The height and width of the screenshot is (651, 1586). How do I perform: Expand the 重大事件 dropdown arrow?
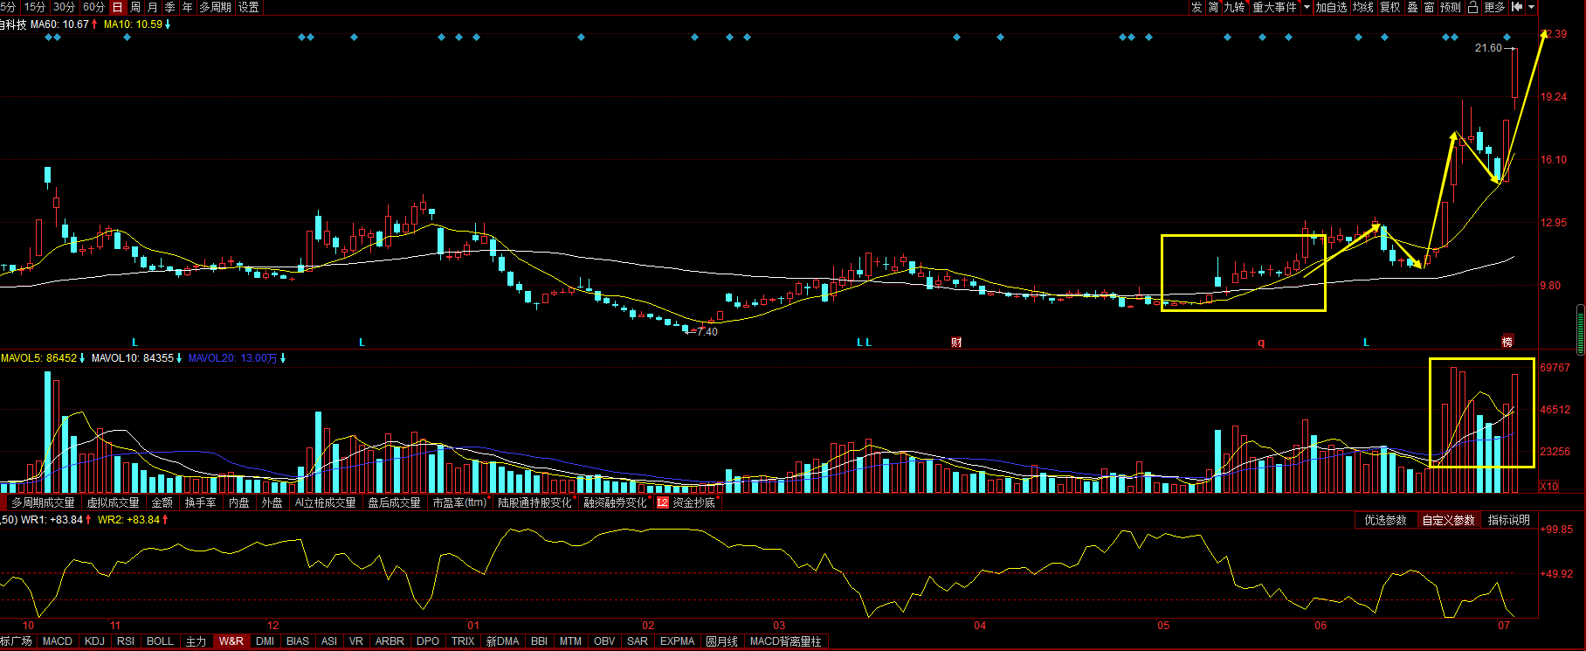click(1307, 7)
